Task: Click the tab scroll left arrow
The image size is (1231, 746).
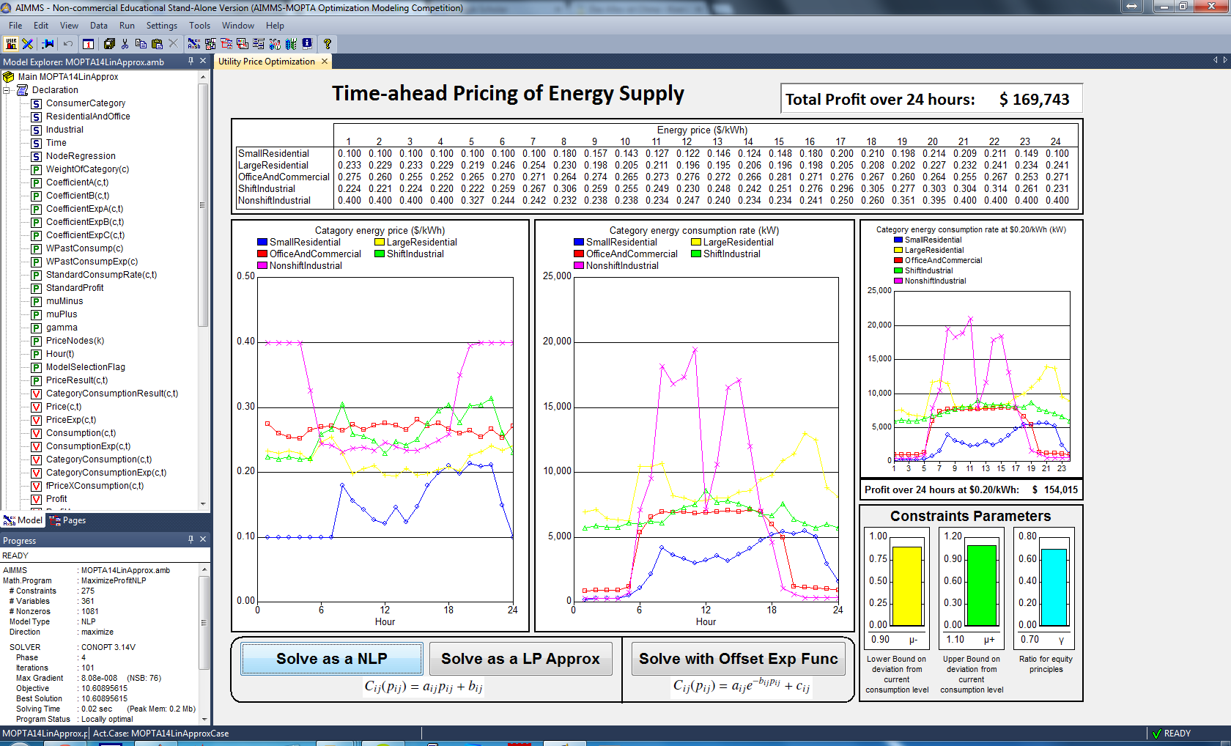Action: click(x=1215, y=60)
